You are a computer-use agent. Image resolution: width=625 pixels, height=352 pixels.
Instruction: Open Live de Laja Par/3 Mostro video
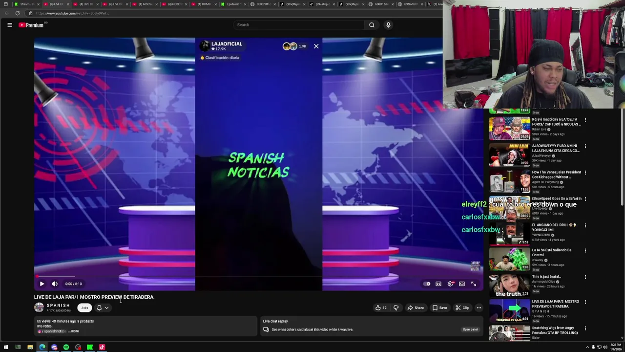pos(509,311)
